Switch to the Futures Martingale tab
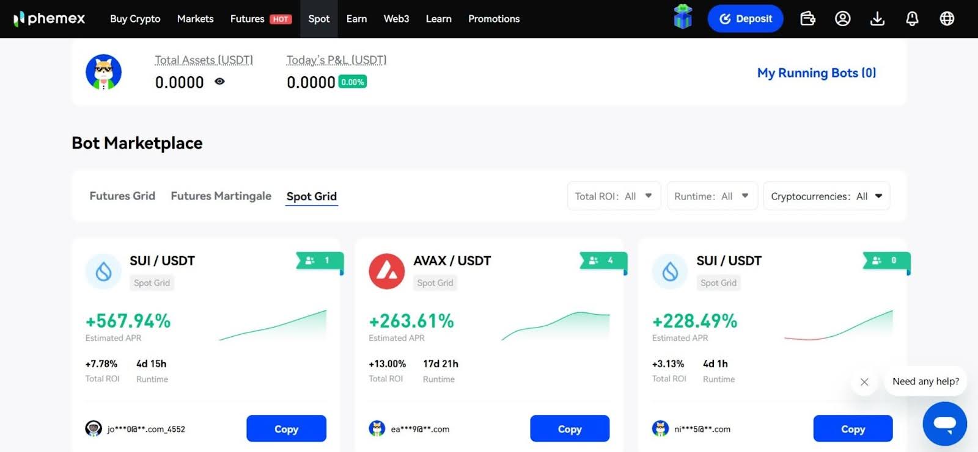978x452 pixels. click(221, 196)
